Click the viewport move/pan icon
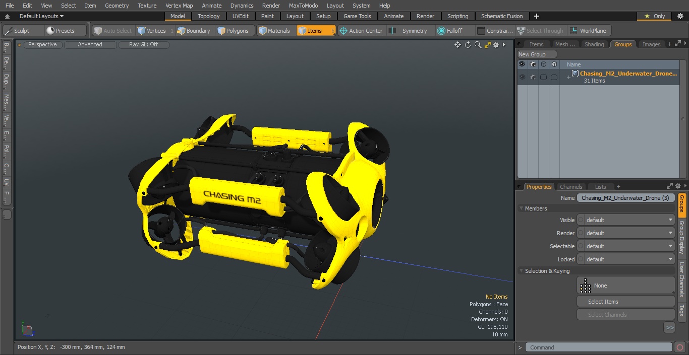This screenshot has width=689, height=355. 457,45
